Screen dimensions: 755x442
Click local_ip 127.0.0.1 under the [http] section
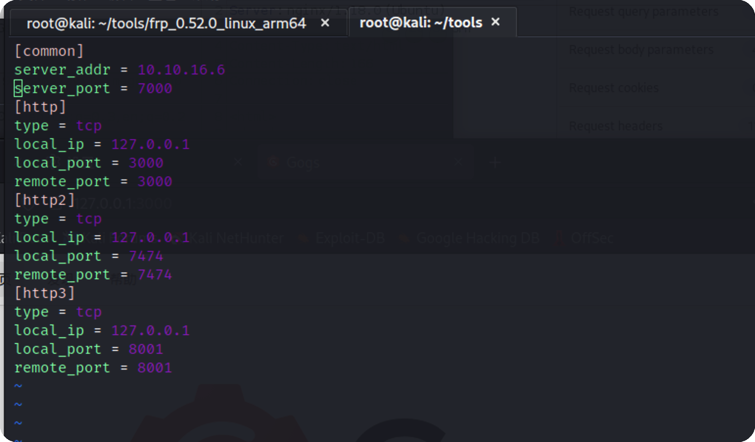click(150, 144)
